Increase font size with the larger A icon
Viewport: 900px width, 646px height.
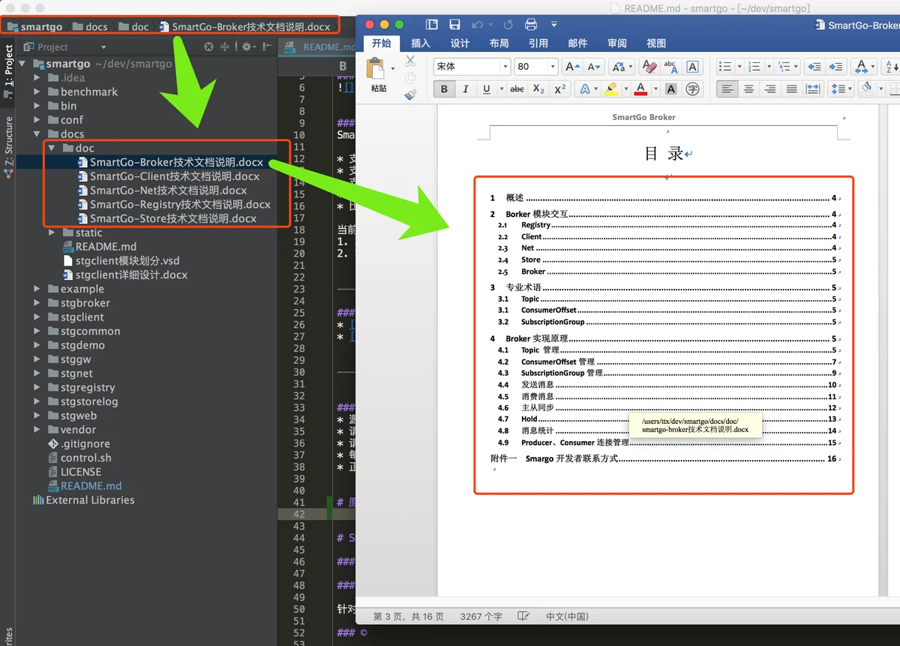572,67
